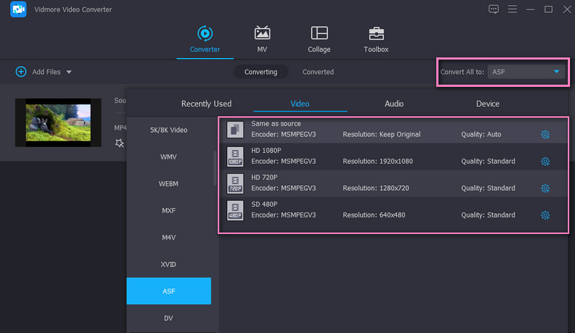This screenshot has height=333, width=575.
Task: Open settings gear for HD 720P profile
Action: click(x=545, y=189)
